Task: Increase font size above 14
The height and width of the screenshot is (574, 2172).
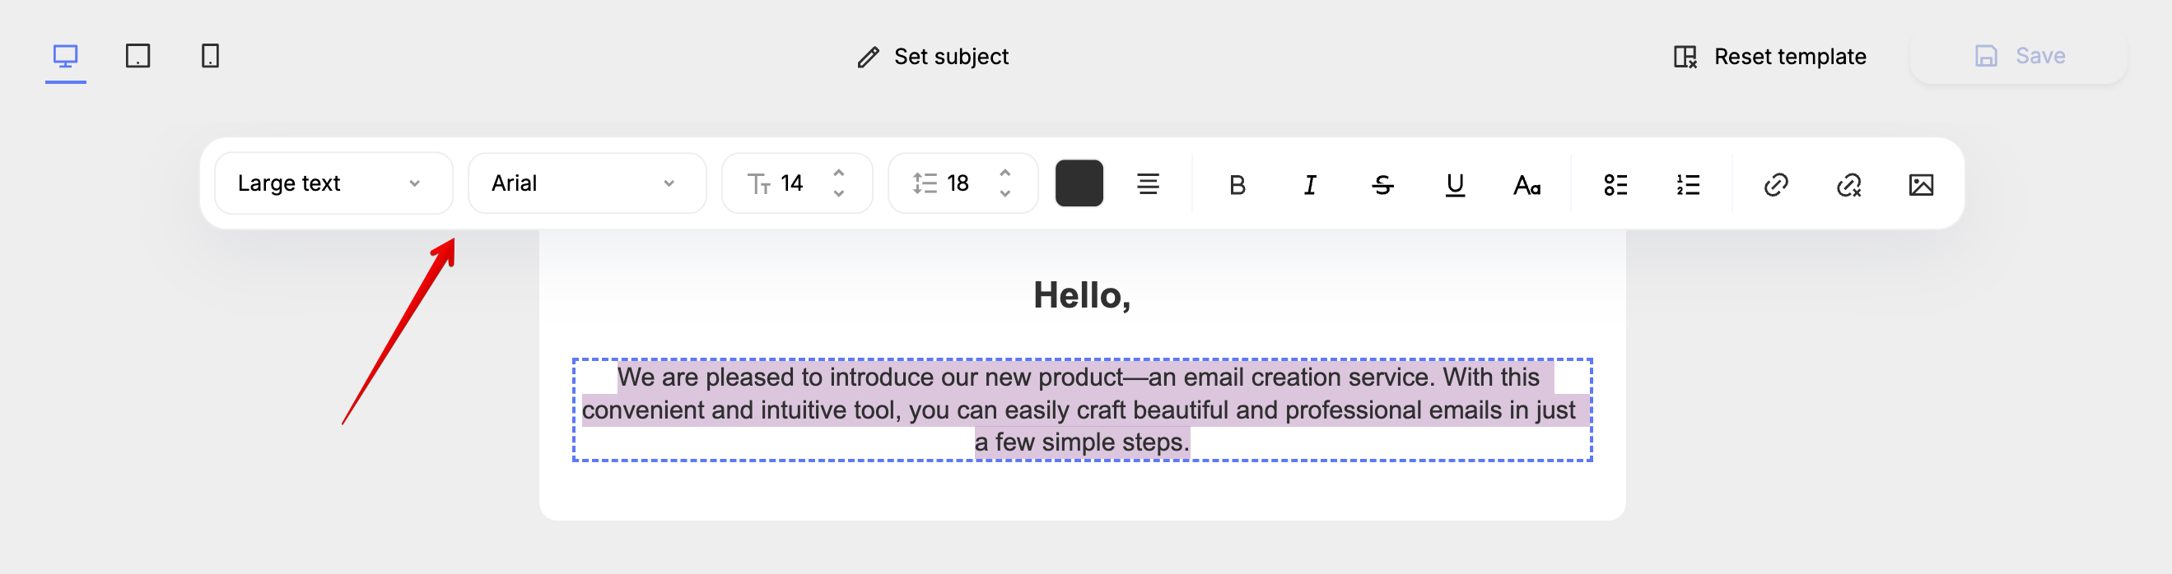Action: tap(838, 173)
